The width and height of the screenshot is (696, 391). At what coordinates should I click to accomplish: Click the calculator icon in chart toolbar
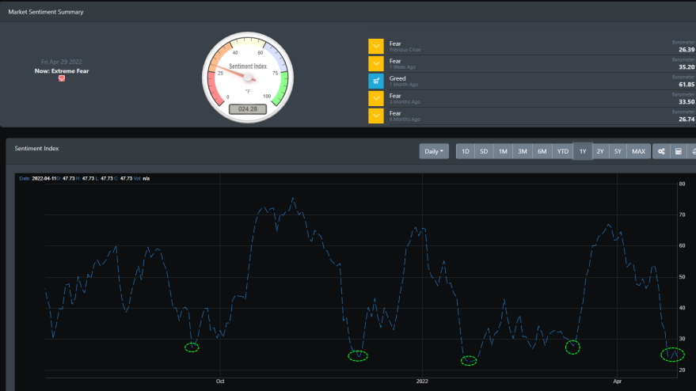(x=679, y=151)
